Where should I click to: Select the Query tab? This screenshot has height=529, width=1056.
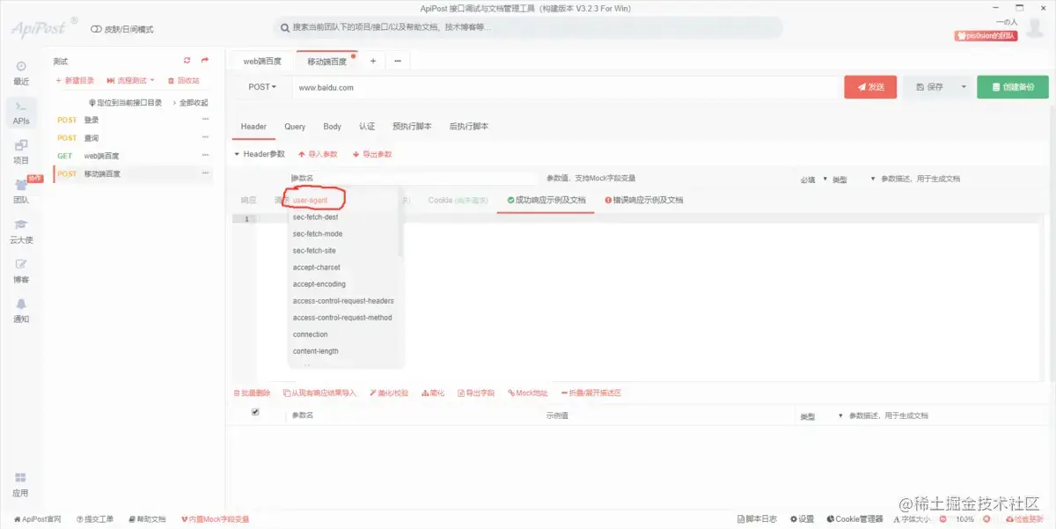[295, 127]
